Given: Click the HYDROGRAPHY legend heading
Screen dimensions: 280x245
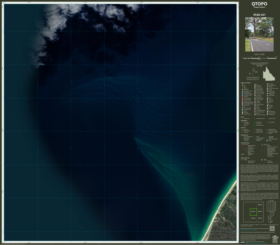Looking at the screenshot, I should [244, 135].
